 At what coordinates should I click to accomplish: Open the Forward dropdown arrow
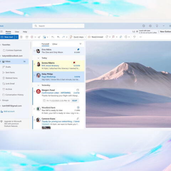pos(67,37)
